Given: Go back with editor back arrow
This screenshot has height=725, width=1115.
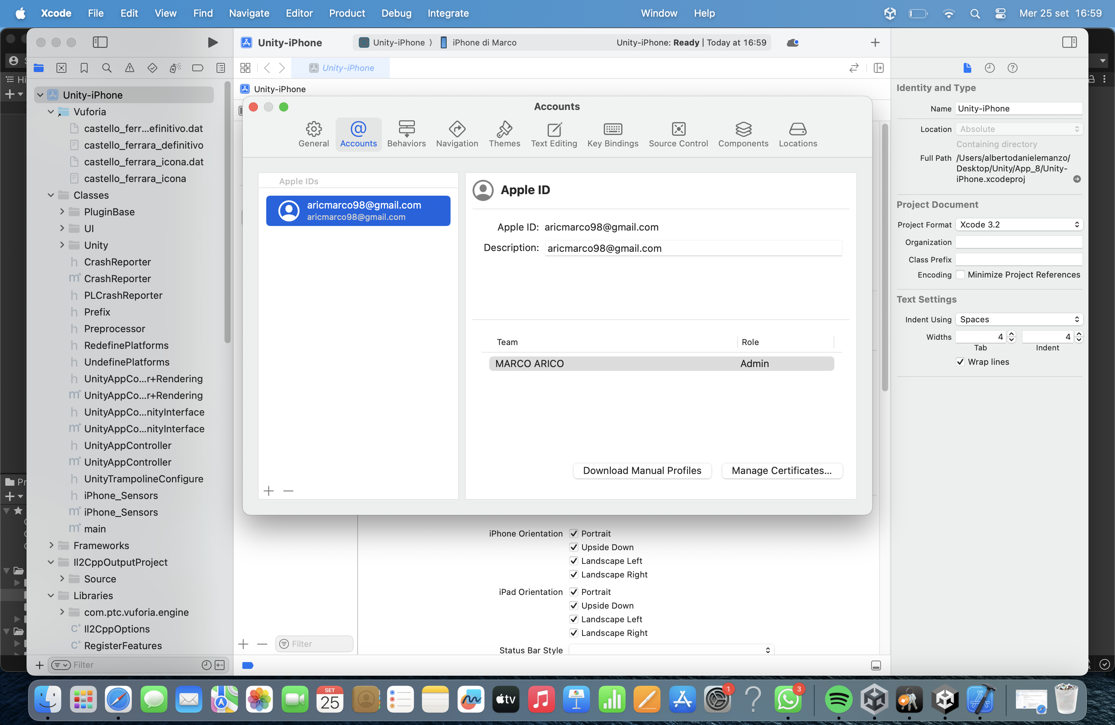Looking at the screenshot, I should 267,68.
